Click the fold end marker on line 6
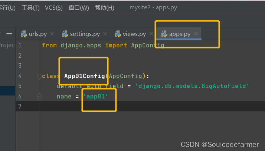The image size is (265, 151). 39,96
